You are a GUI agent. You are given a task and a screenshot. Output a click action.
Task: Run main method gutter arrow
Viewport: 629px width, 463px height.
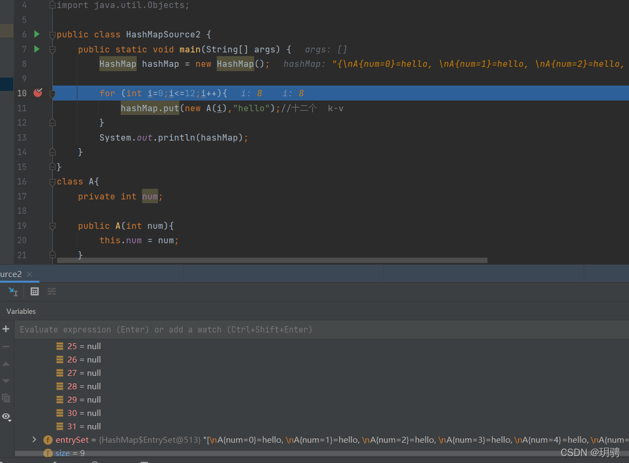click(x=37, y=49)
